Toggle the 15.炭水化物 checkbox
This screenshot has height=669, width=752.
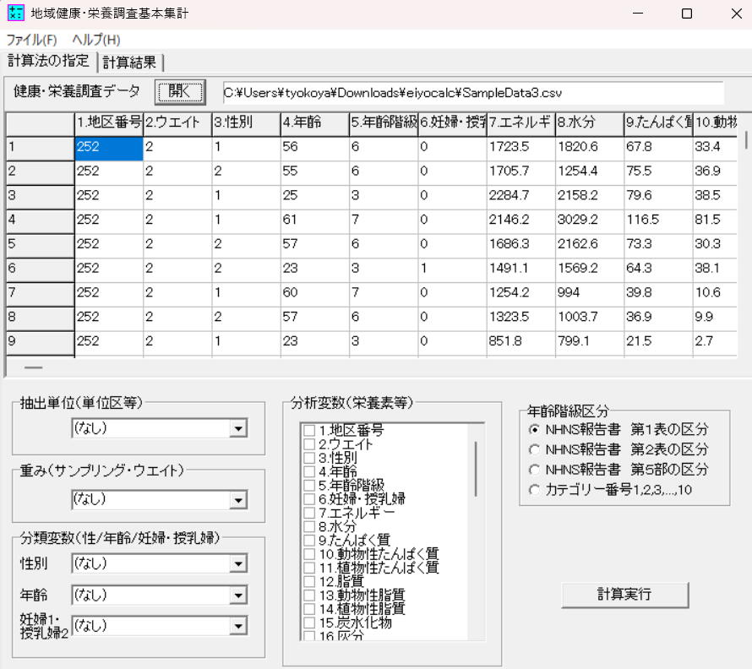[309, 622]
